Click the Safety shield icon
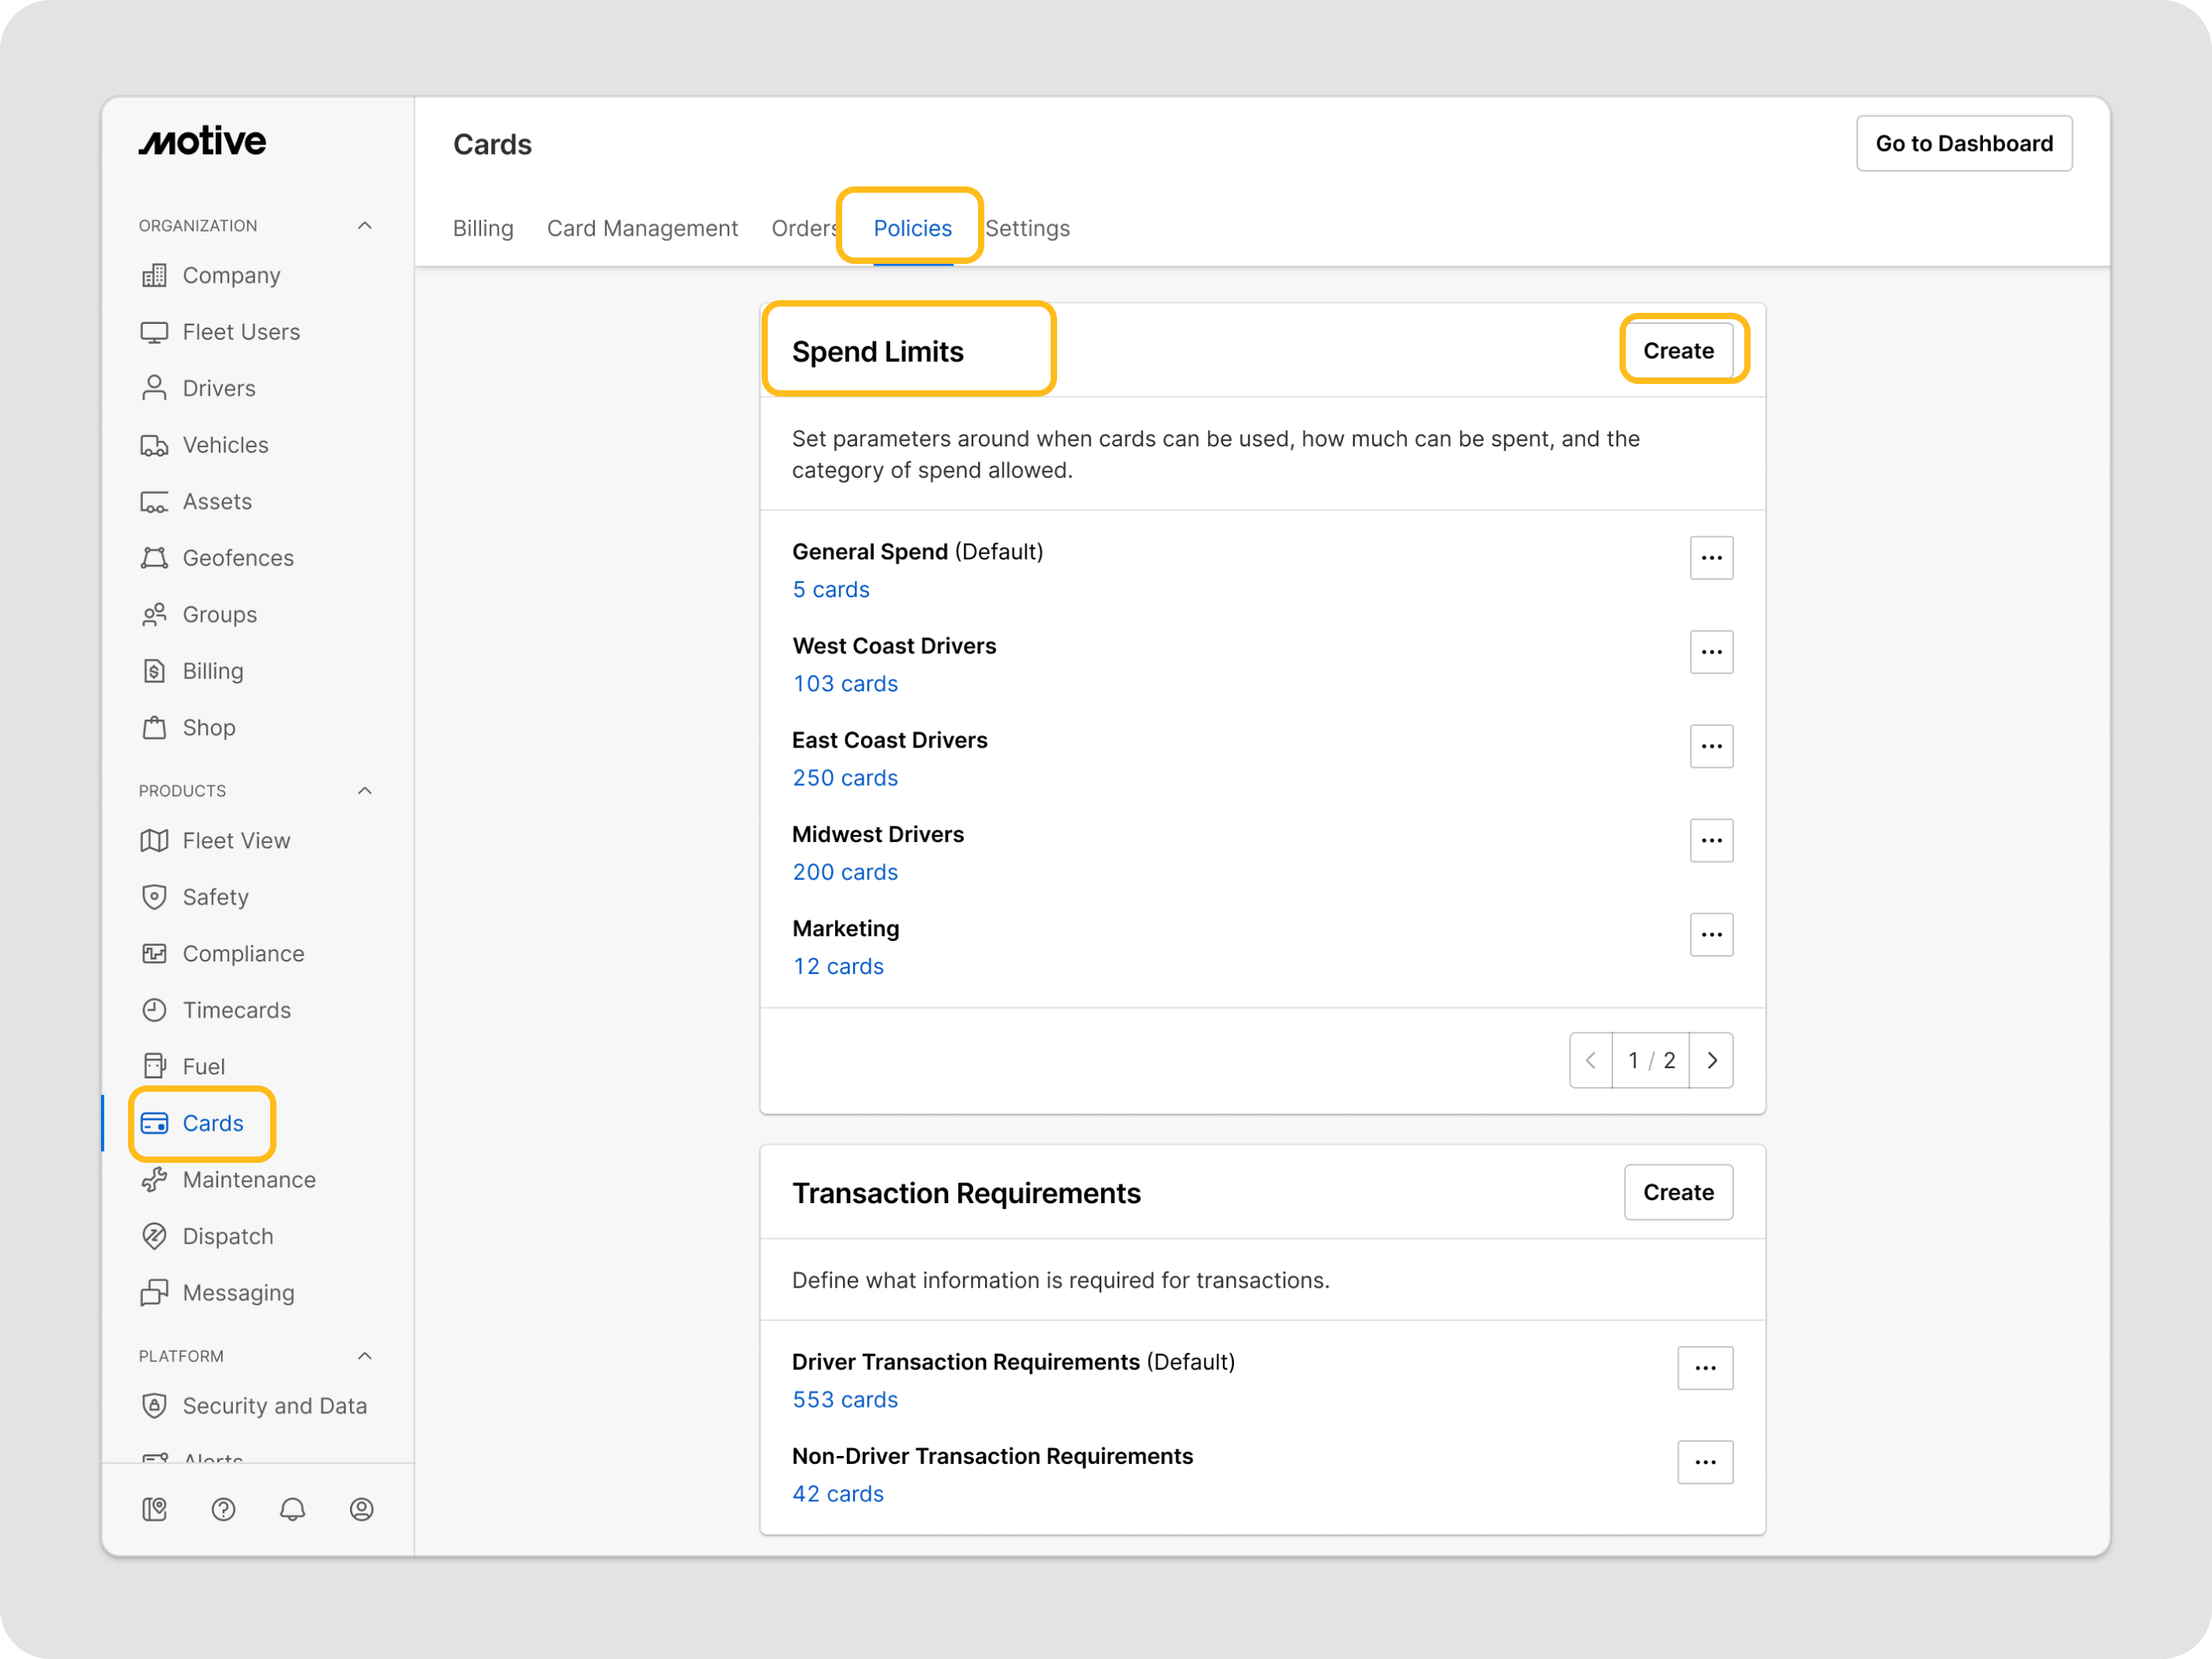Viewport: 2212px width, 1659px height. click(x=154, y=897)
